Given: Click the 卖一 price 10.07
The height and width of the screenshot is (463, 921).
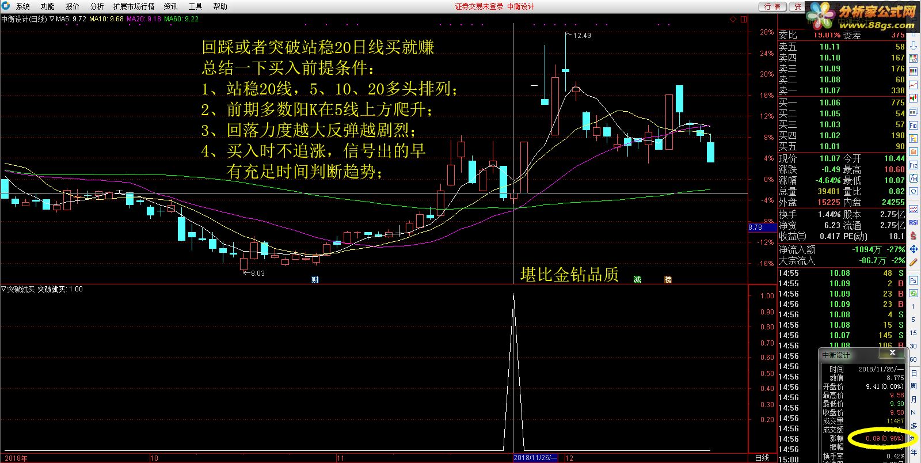Looking at the screenshot, I should point(830,90).
